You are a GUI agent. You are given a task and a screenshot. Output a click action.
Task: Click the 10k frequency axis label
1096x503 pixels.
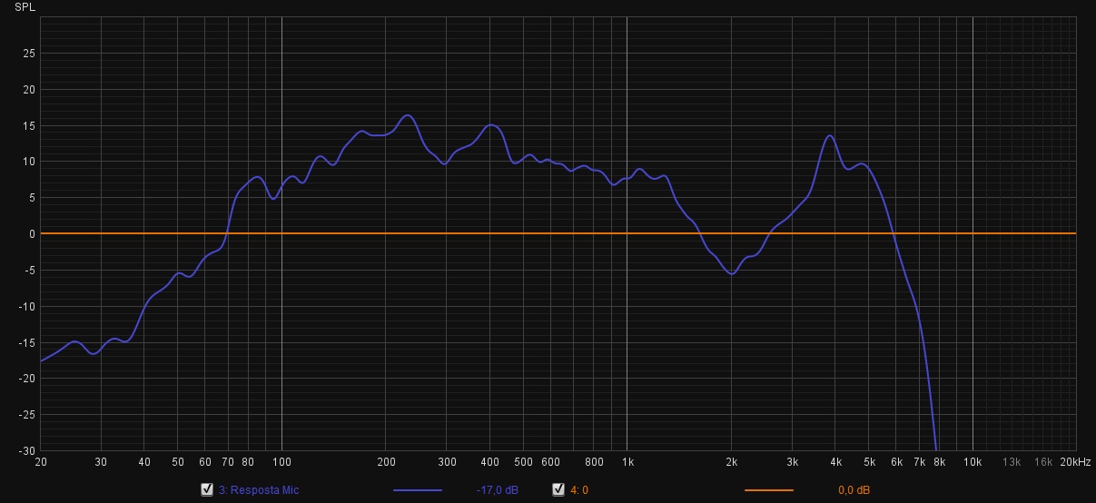coord(973,462)
